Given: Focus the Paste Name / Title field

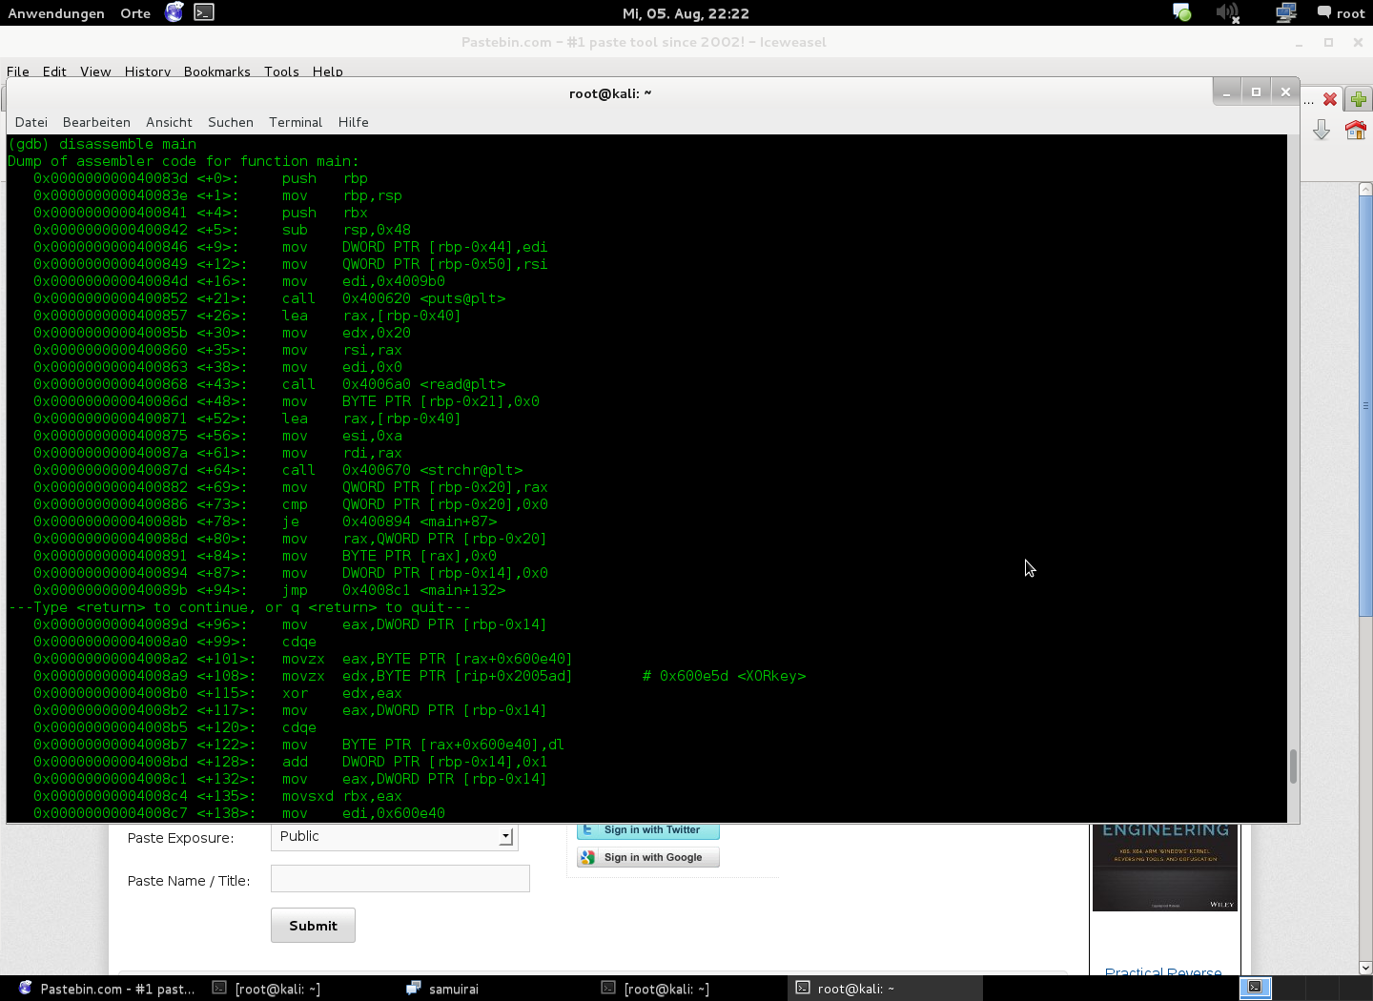Looking at the screenshot, I should click(x=400, y=879).
